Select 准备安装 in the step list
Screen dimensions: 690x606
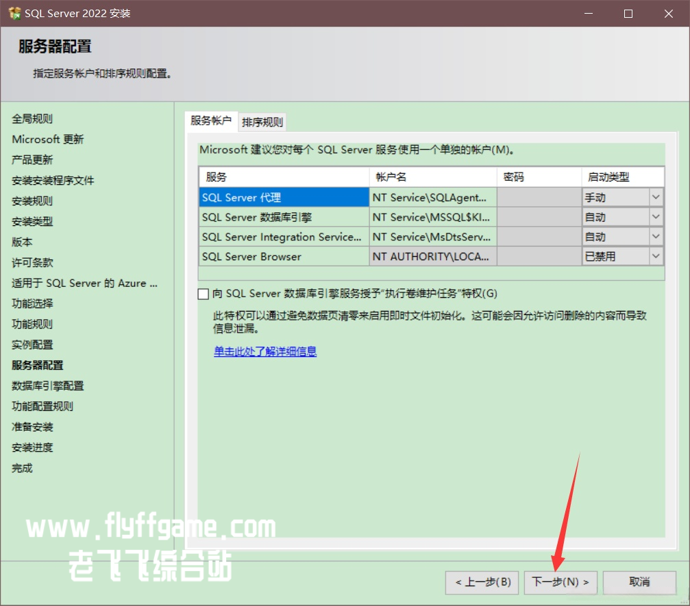(32, 427)
